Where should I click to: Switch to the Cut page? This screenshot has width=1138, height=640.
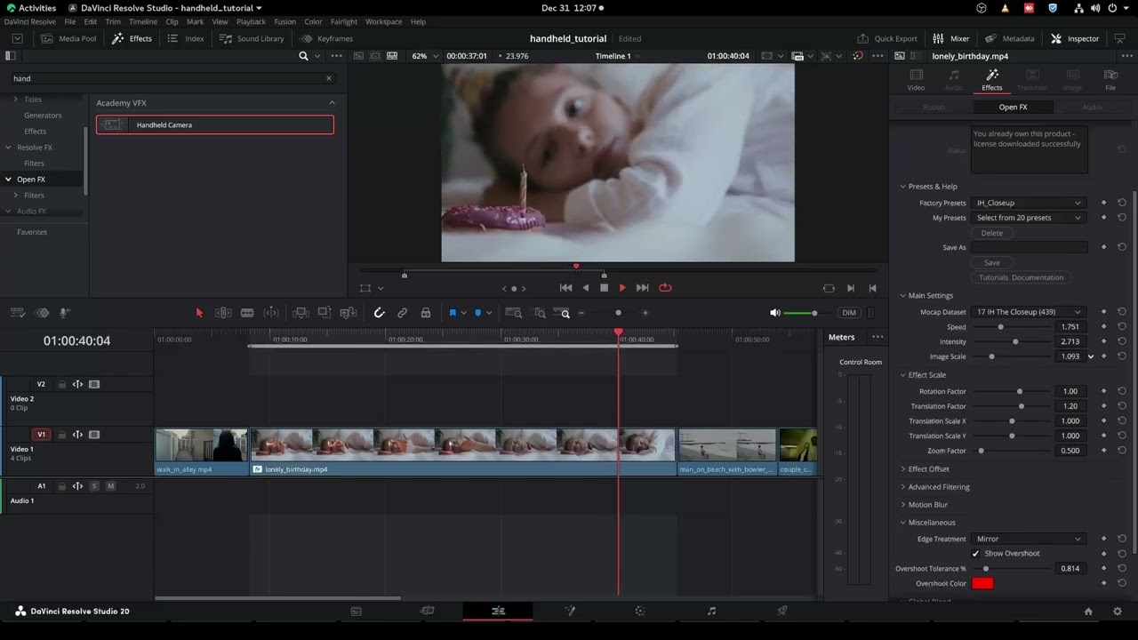428,612
